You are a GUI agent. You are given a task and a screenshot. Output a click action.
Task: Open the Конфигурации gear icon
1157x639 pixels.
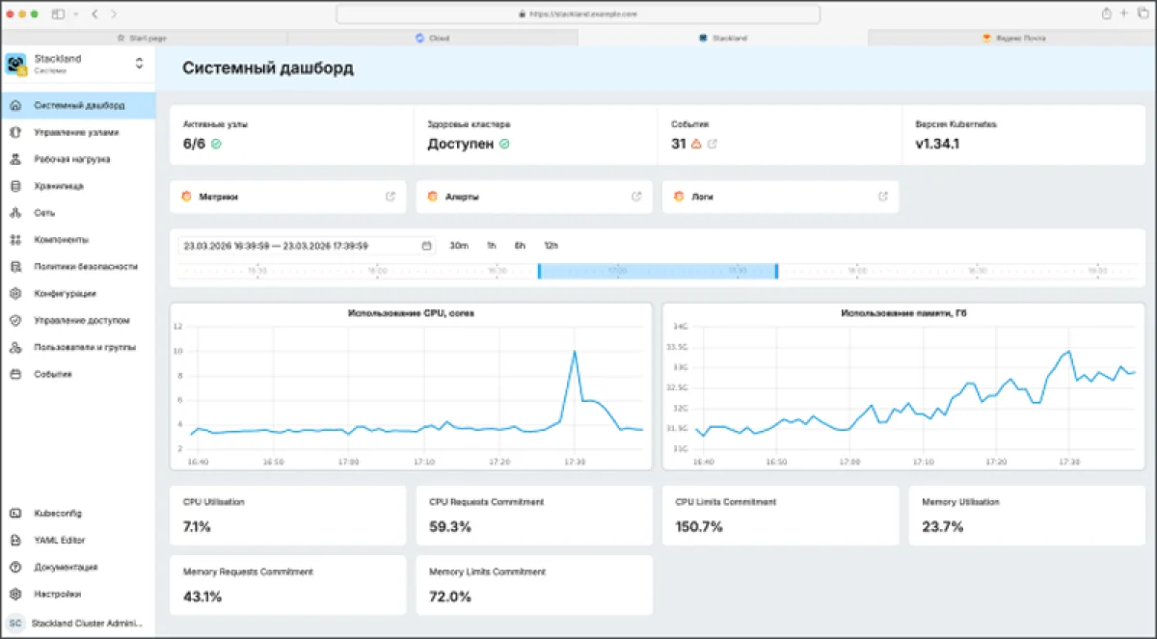point(17,294)
